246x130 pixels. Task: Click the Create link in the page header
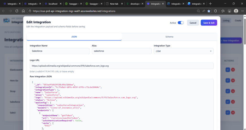[238, 20]
